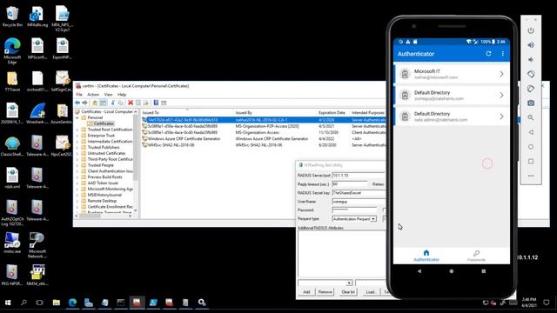Open the three-dot menu in Authenticator header
The width and height of the screenshot is (557, 313).
[x=503, y=54]
